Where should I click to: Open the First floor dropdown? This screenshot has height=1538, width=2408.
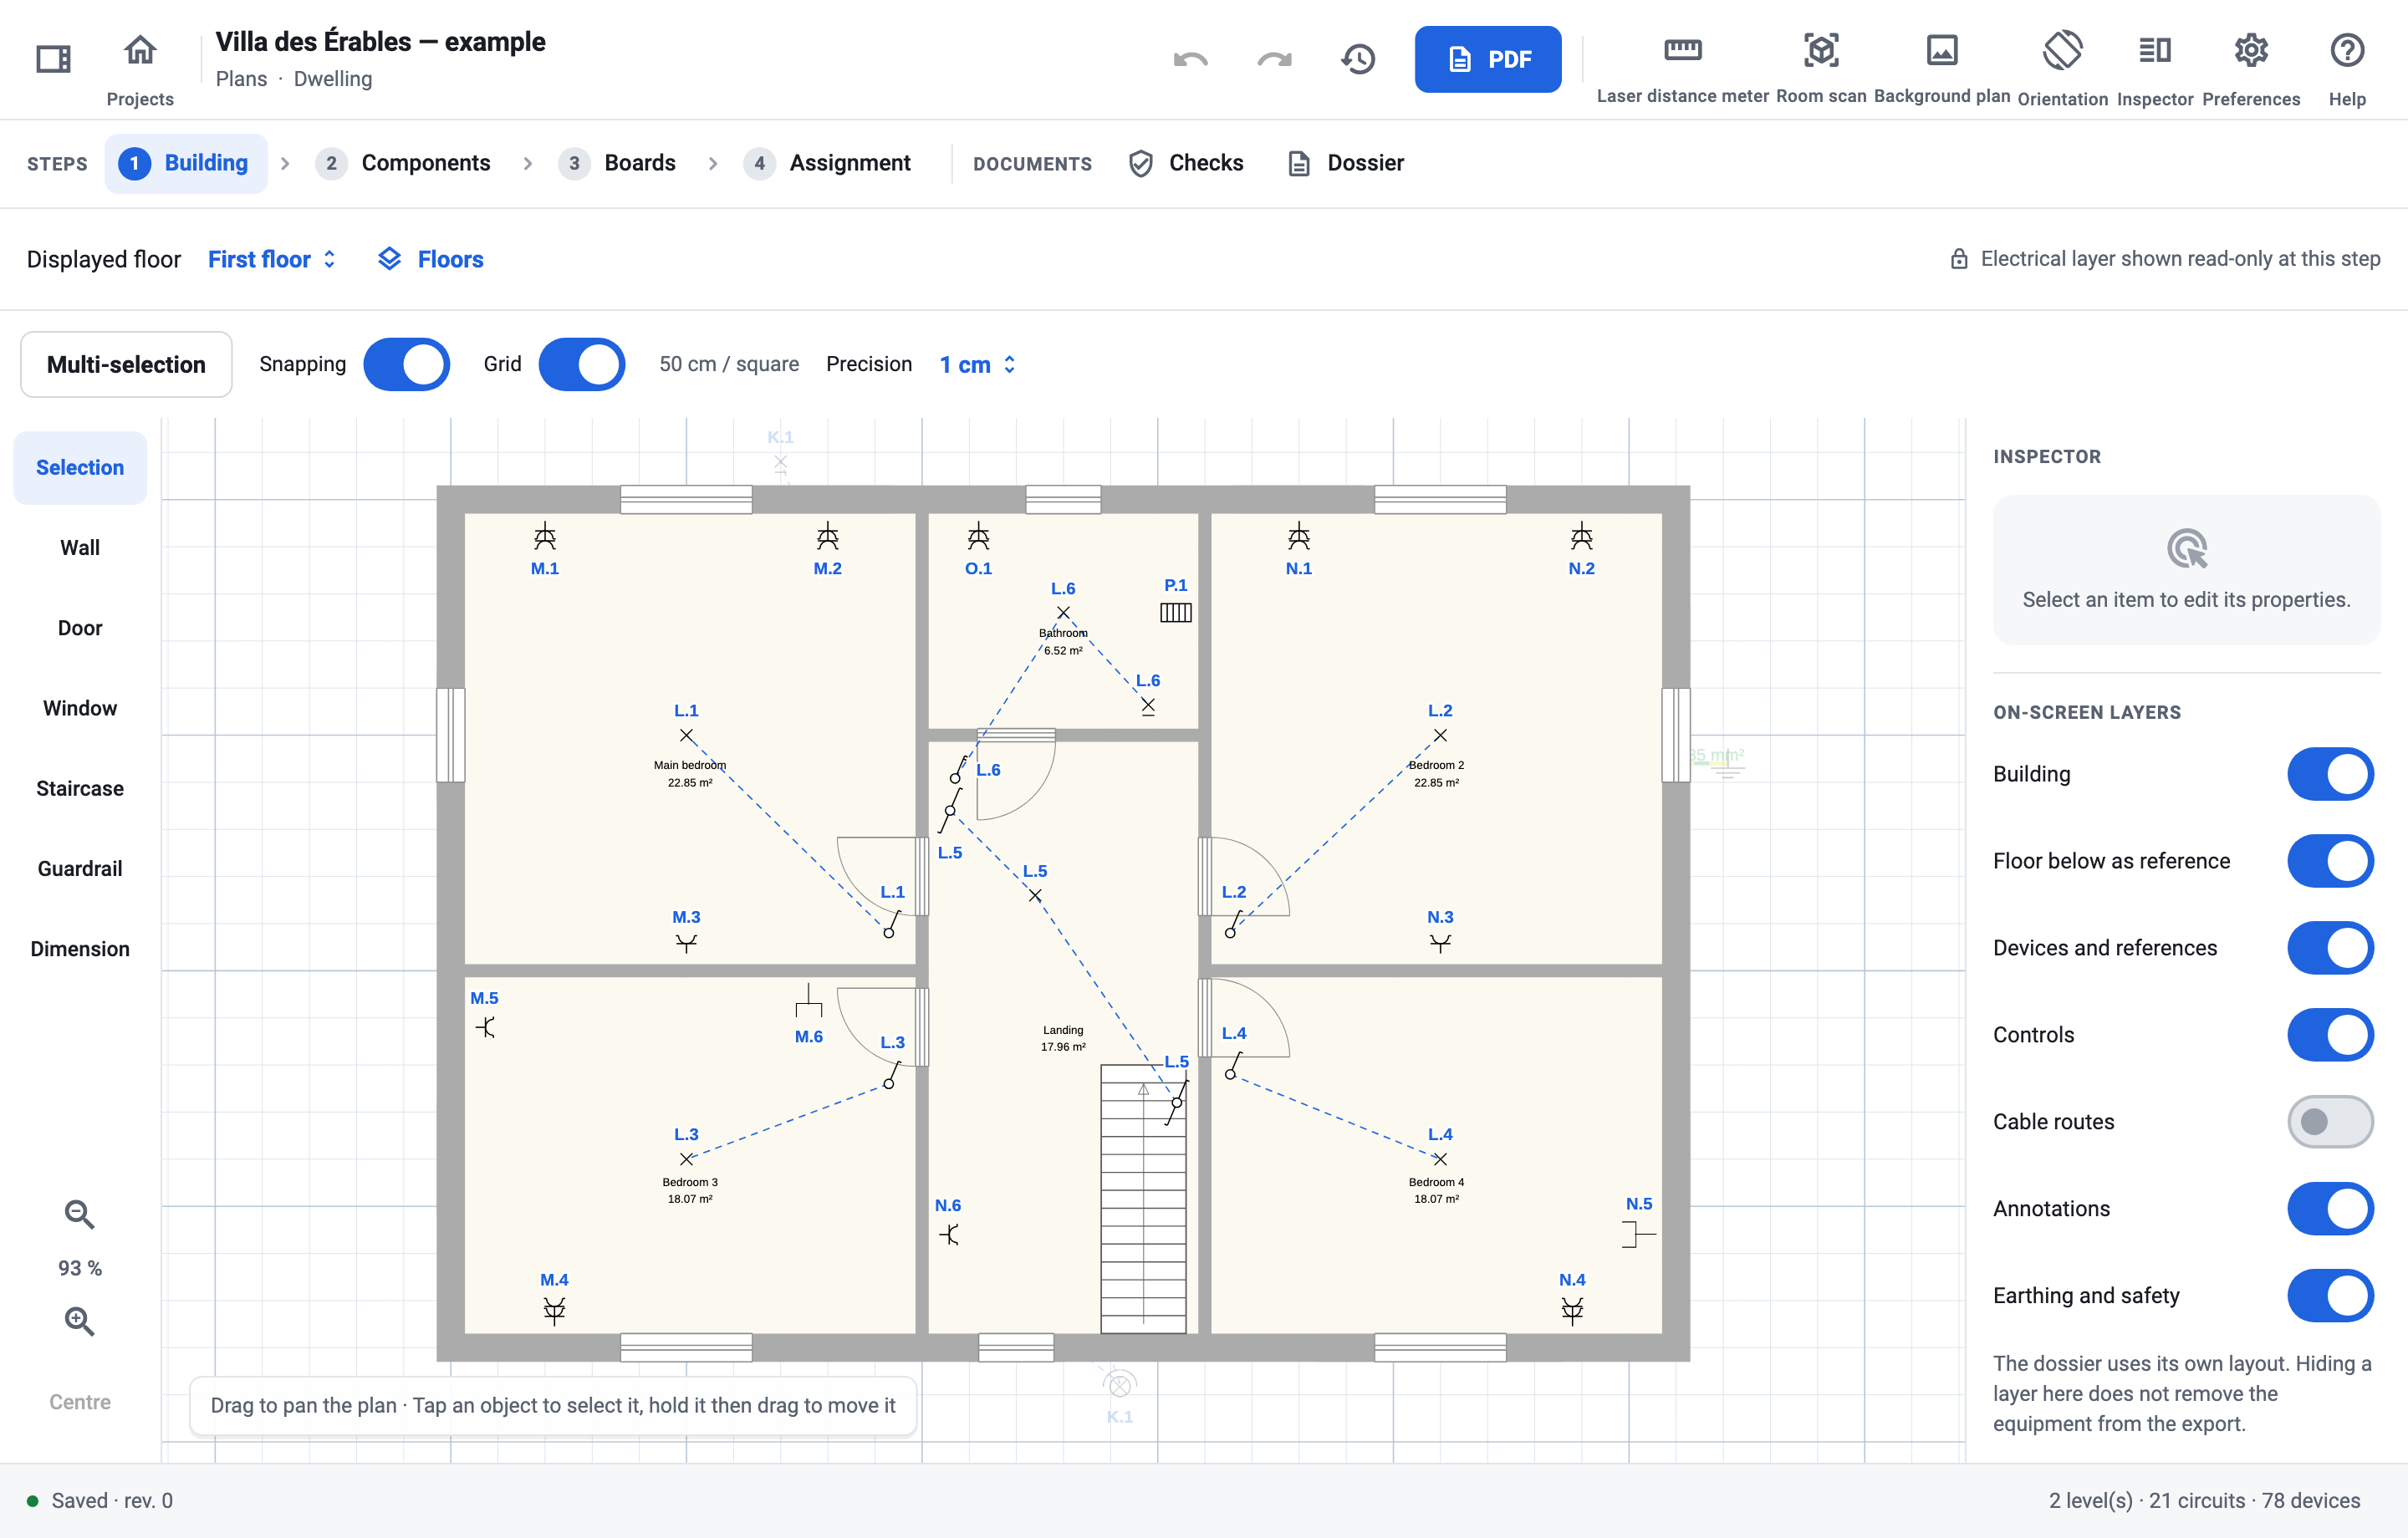pyautogui.click(x=271, y=259)
